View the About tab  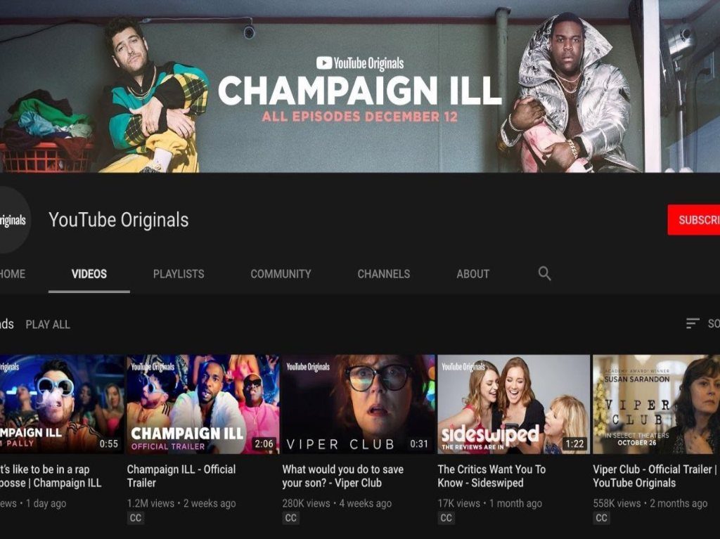[473, 274]
